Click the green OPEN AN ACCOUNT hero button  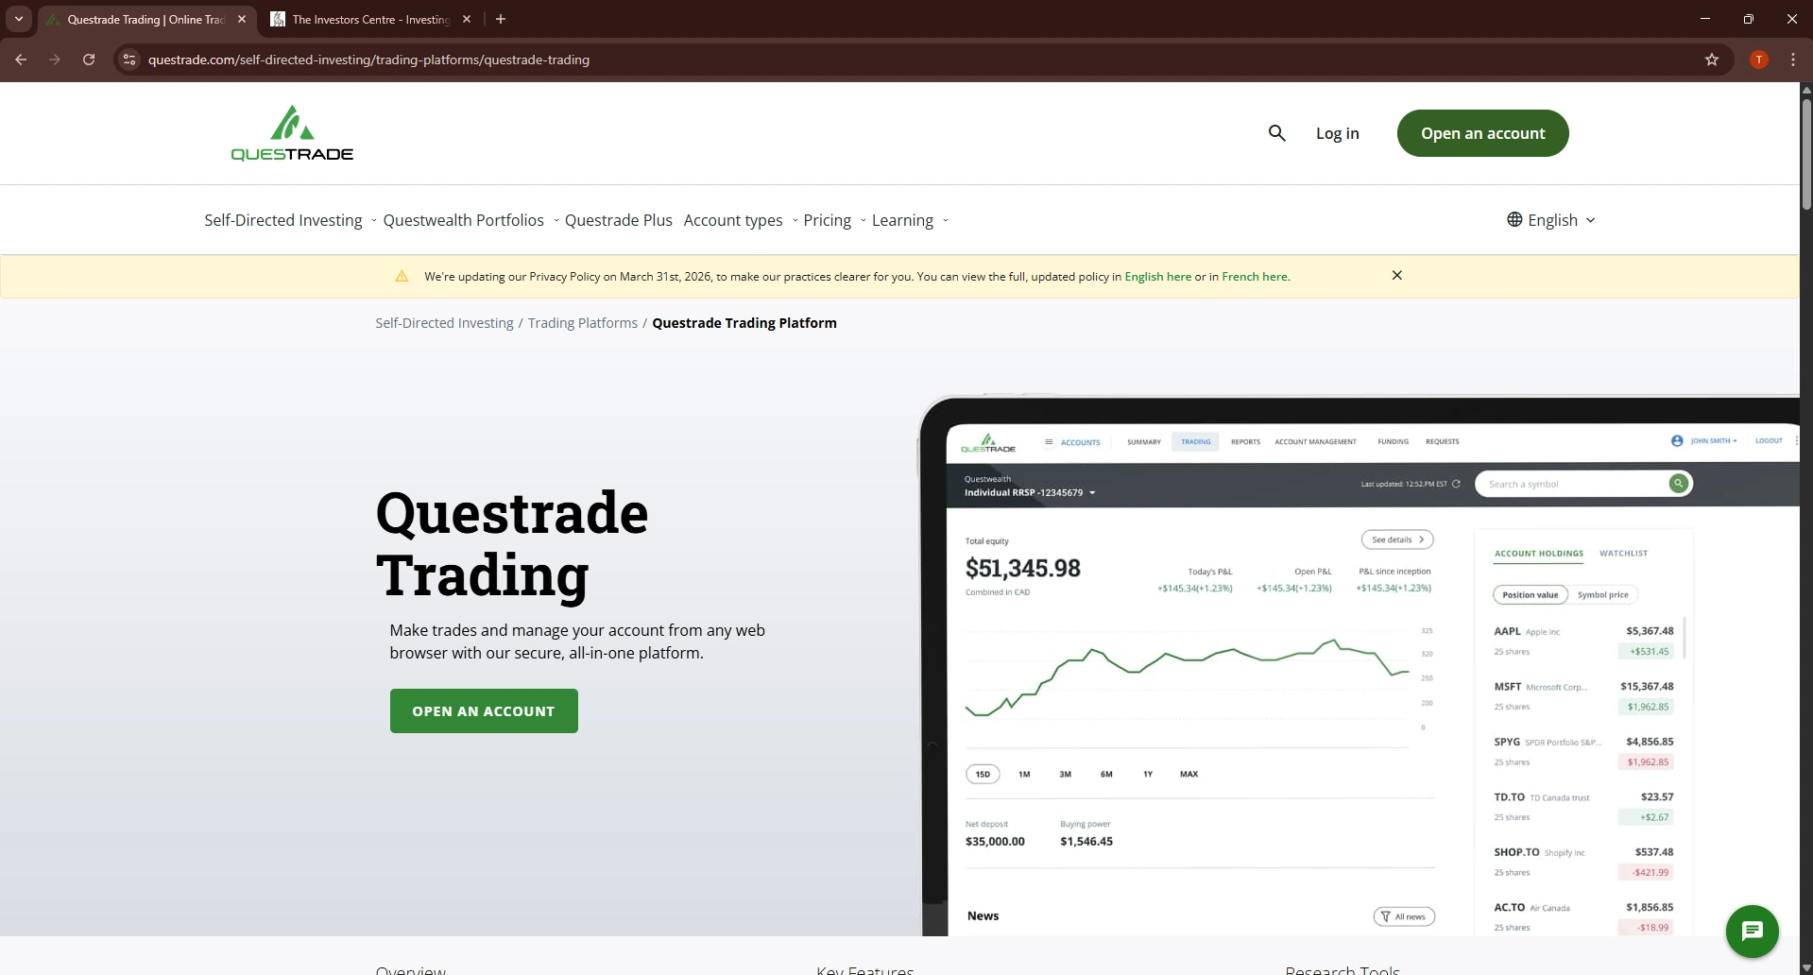tap(484, 711)
